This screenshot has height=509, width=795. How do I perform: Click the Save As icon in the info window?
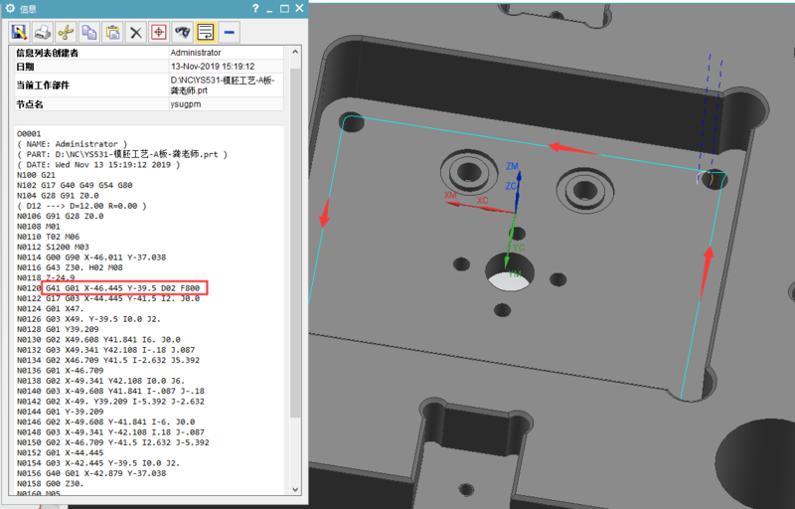(19, 33)
